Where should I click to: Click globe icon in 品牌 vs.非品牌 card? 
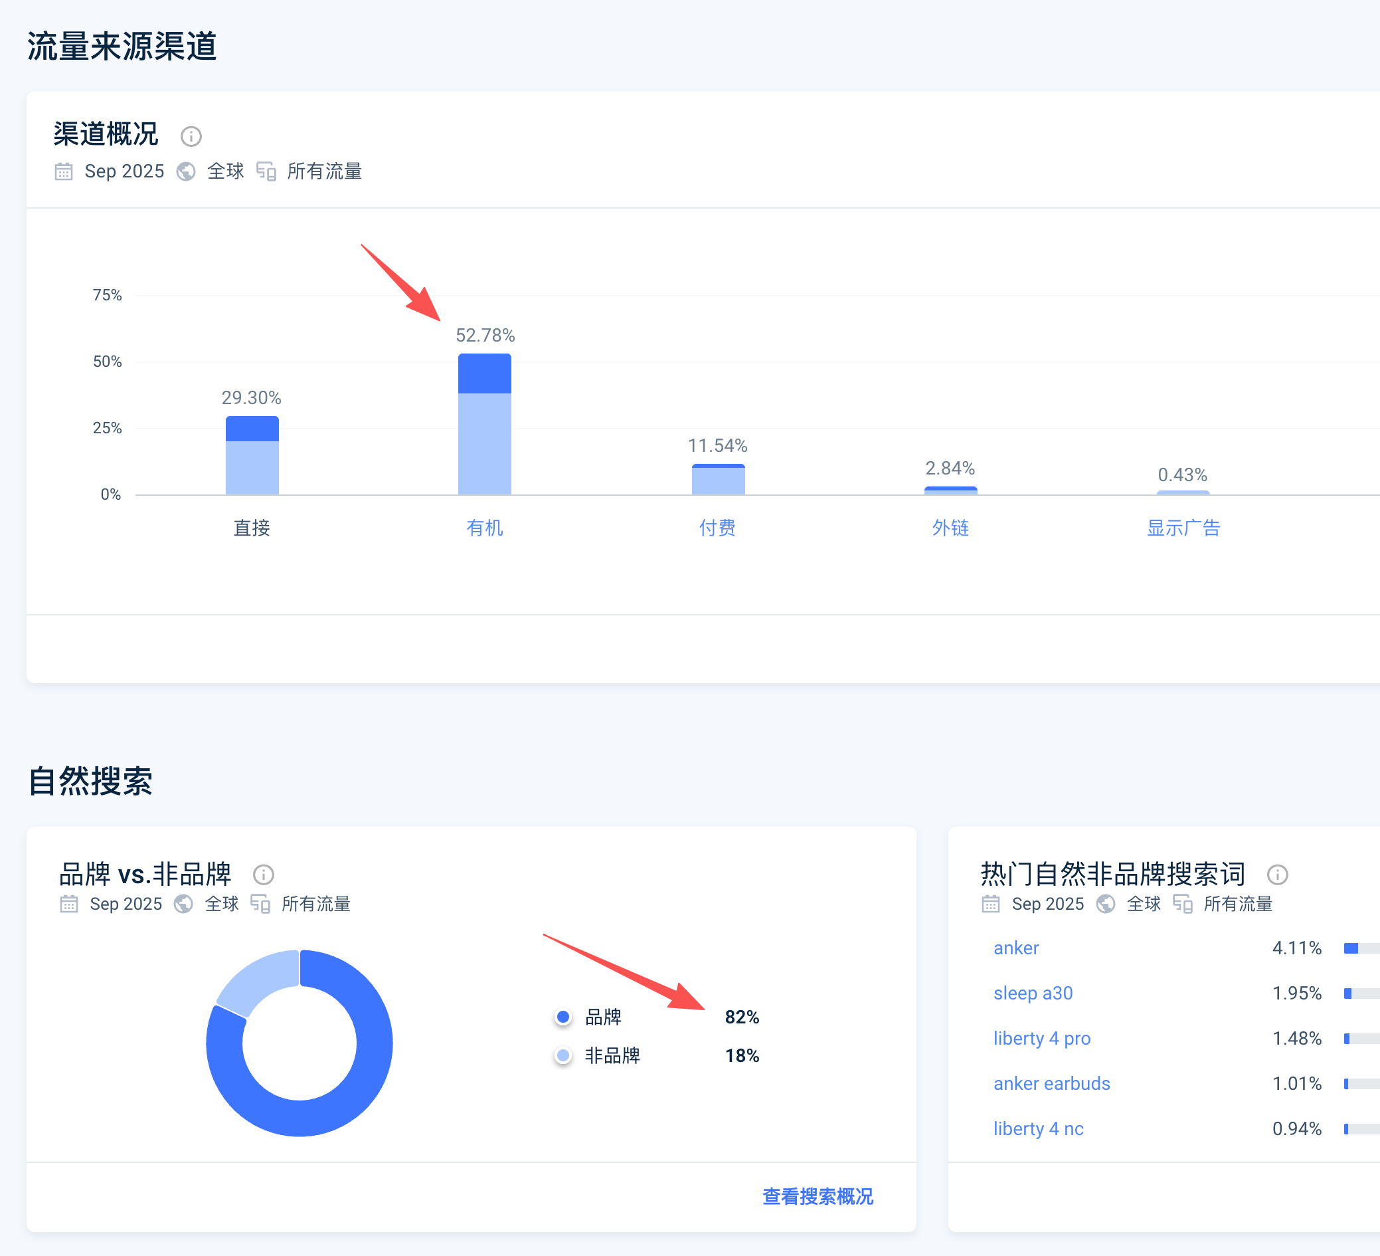point(183,904)
